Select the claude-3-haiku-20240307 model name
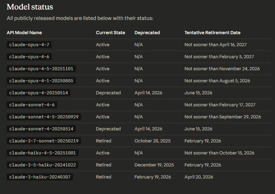Viewport: 275px width, 194px height. pyautogui.click(x=40, y=177)
